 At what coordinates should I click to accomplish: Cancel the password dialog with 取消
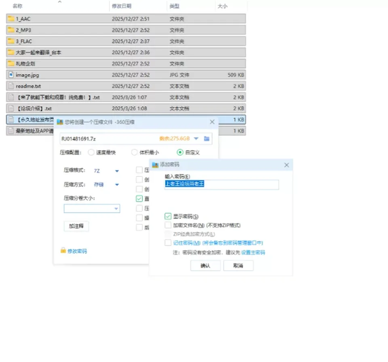point(238,265)
